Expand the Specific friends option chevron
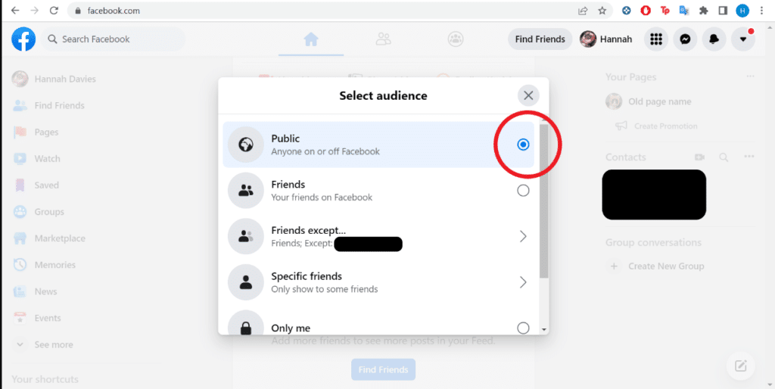775x389 pixels. pyautogui.click(x=523, y=282)
